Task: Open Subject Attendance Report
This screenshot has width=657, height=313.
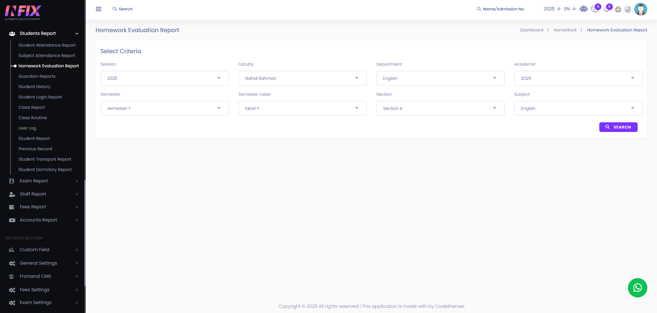Action: pyautogui.click(x=47, y=56)
